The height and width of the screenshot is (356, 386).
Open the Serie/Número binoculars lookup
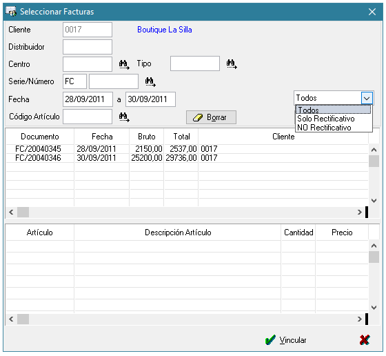(150, 82)
